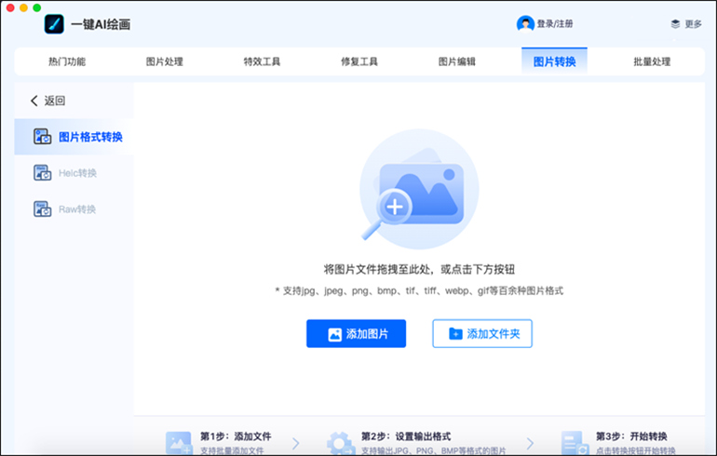717x456 pixels.
Task: Click the 图片格式转换 sidebar icon
Action: click(x=43, y=137)
